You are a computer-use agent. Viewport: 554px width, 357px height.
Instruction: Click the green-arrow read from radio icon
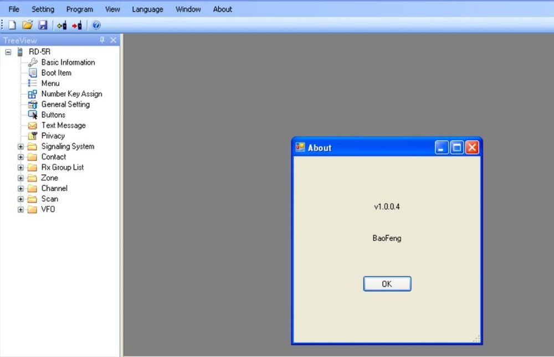61,25
